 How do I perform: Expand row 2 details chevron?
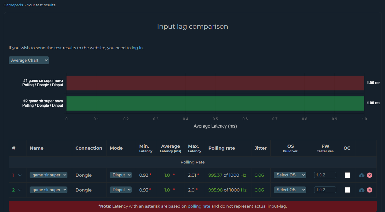click(x=20, y=190)
